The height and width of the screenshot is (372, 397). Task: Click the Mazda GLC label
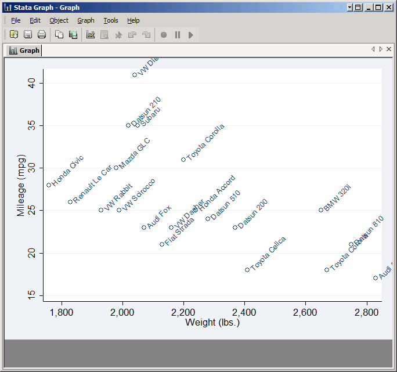tap(135, 153)
